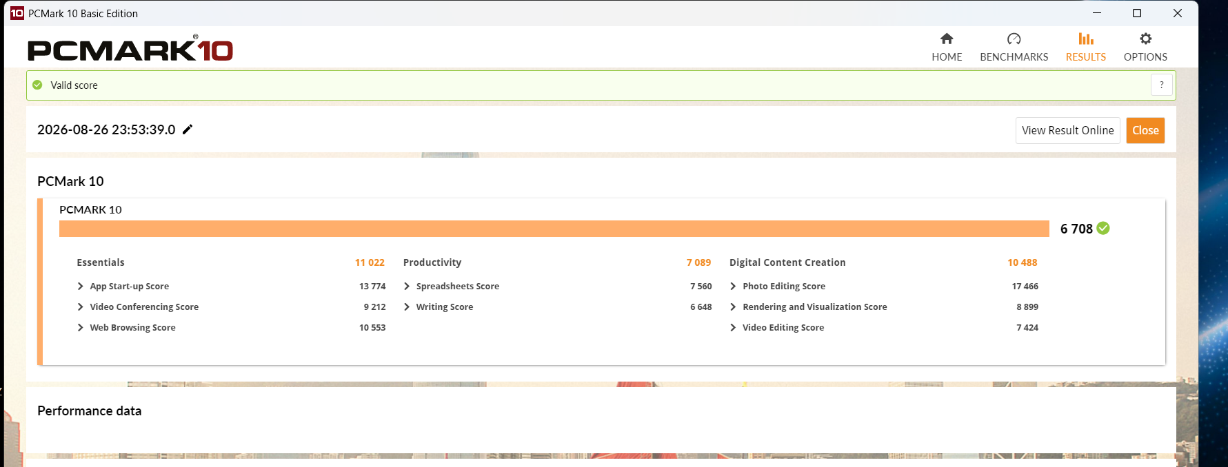Open the Options gear icon
The image size is (1228, 467).
point(1145,39)
